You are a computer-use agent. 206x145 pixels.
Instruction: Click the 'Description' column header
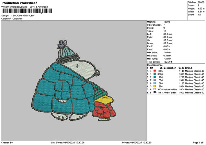click(170, 68)
